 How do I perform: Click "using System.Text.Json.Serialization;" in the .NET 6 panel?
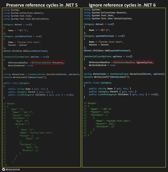(108, 18)
